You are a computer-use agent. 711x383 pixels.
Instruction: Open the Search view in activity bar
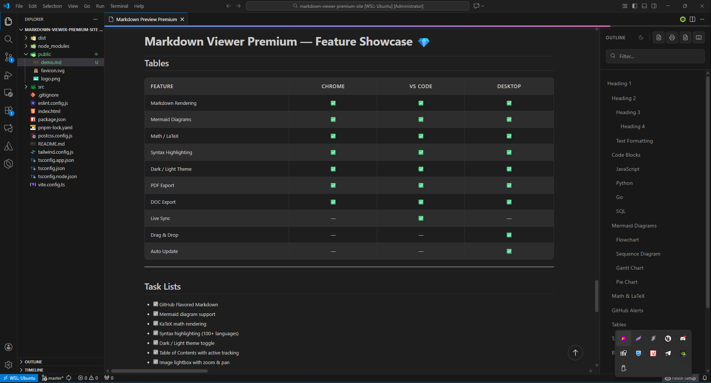click(x=9, y=39)
